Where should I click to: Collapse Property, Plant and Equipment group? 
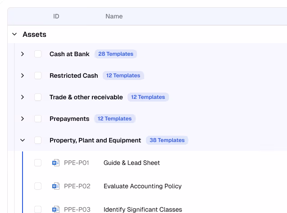point(23,140)
